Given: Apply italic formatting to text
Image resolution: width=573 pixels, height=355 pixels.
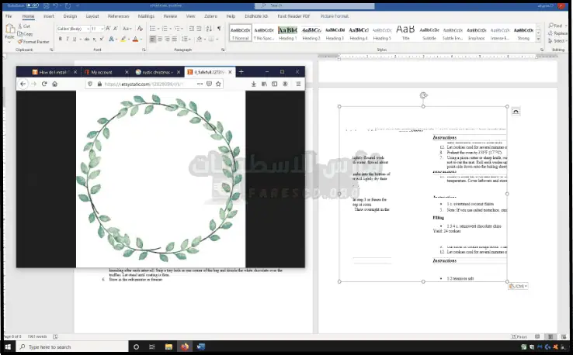Looking at the screenshot, I should [68, 39].
